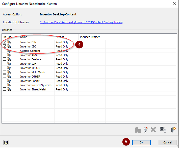The width and height of the screenshot is (179, 148).
Task: Click the library icon beside Inventor JIS GB
Action: pos(9,68)
